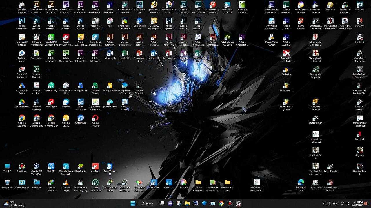The image size is (371, 208).
Task: Select the Opera Browser desktop icon
Action: [95, 121]
